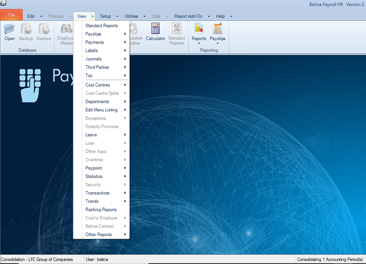
Task: Click 'Consolidating 1 Accounting Period(s)' status
Action: 330,260
